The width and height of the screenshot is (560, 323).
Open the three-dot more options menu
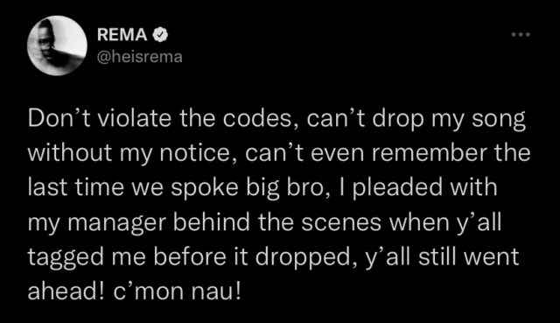(521, 35)
